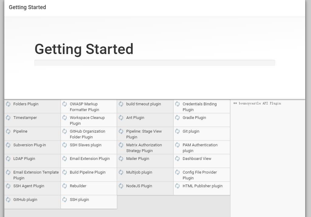Click the 'Build Pipeline Plugin' text

tap(88, 172)
